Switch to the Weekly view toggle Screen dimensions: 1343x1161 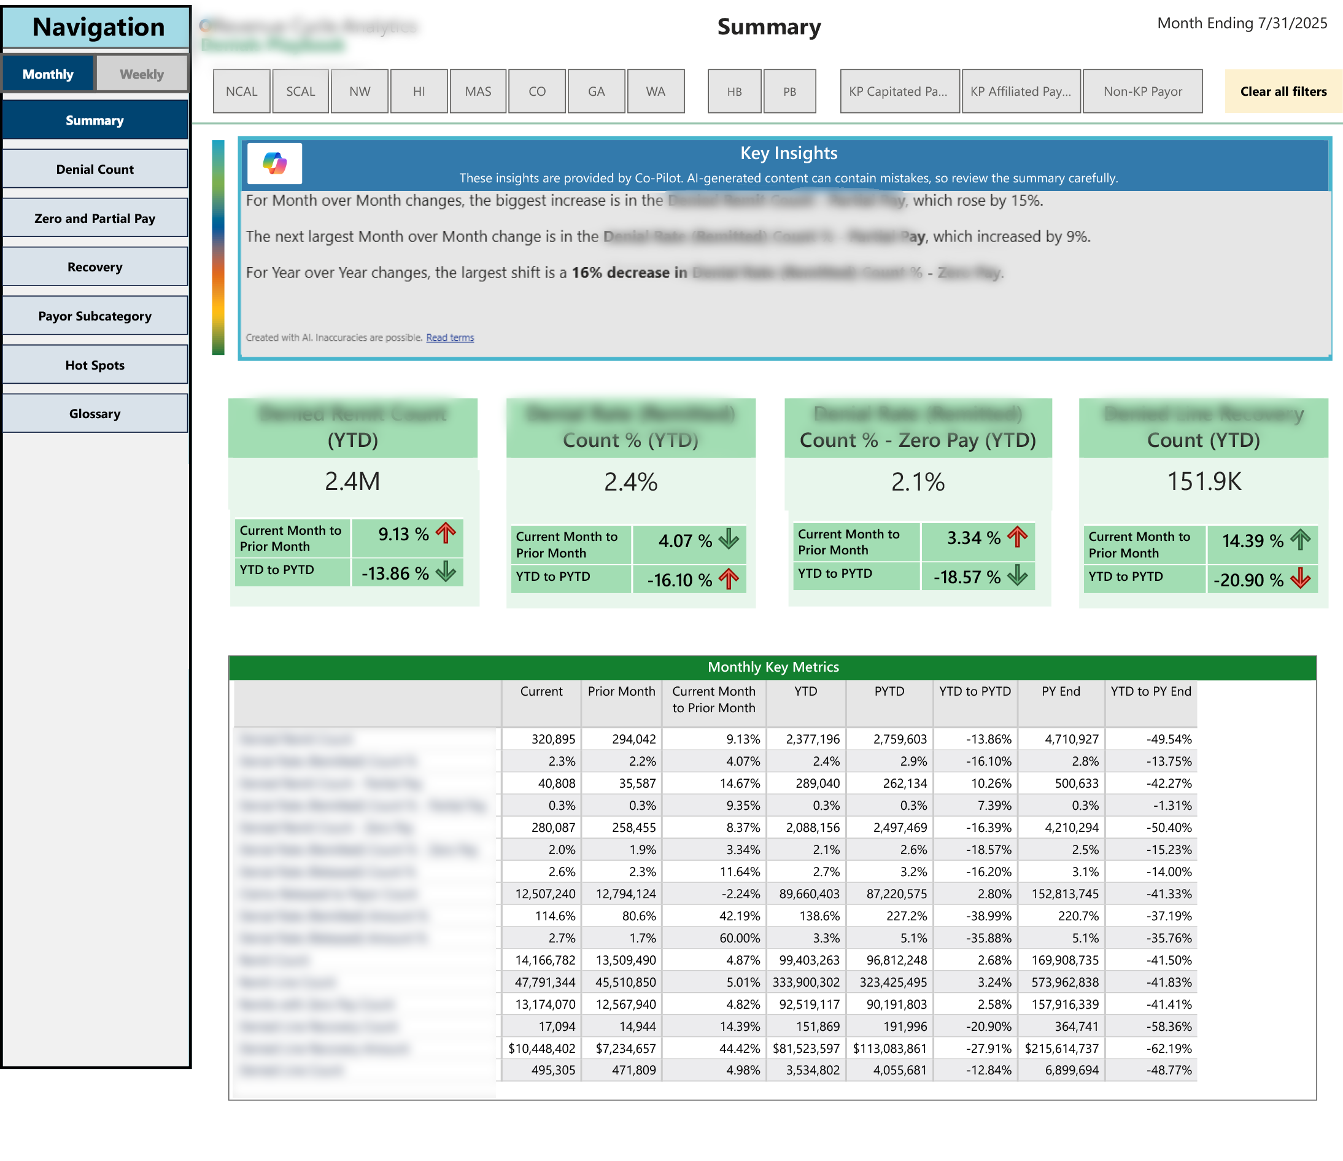click(x=141, y=74)
